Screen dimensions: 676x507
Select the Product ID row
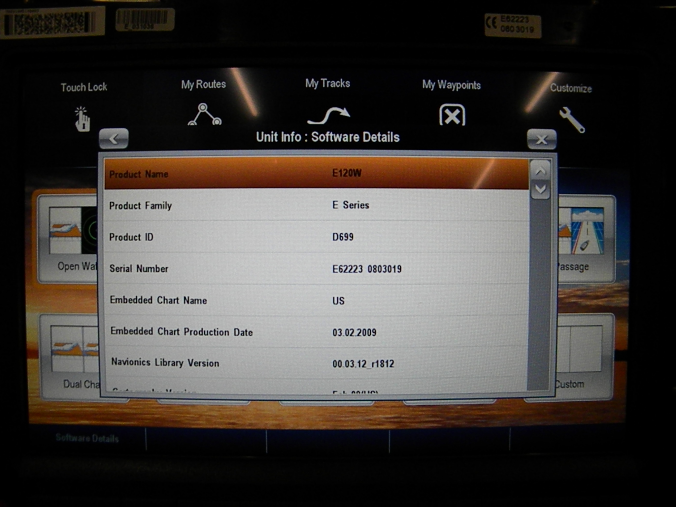[316, 237]
